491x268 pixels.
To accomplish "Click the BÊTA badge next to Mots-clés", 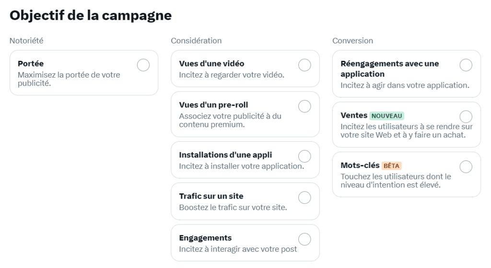I will click(391, 166).
